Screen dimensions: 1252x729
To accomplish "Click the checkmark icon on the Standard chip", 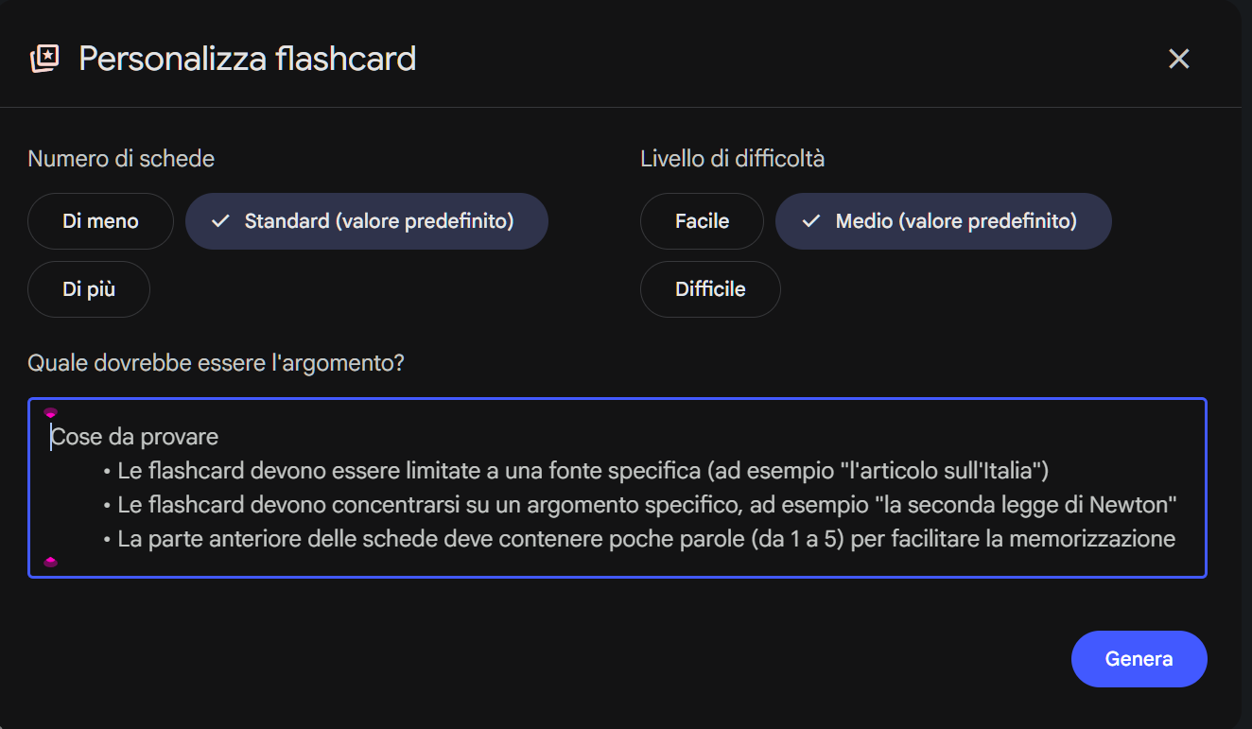I will click(x=220, y=221).
